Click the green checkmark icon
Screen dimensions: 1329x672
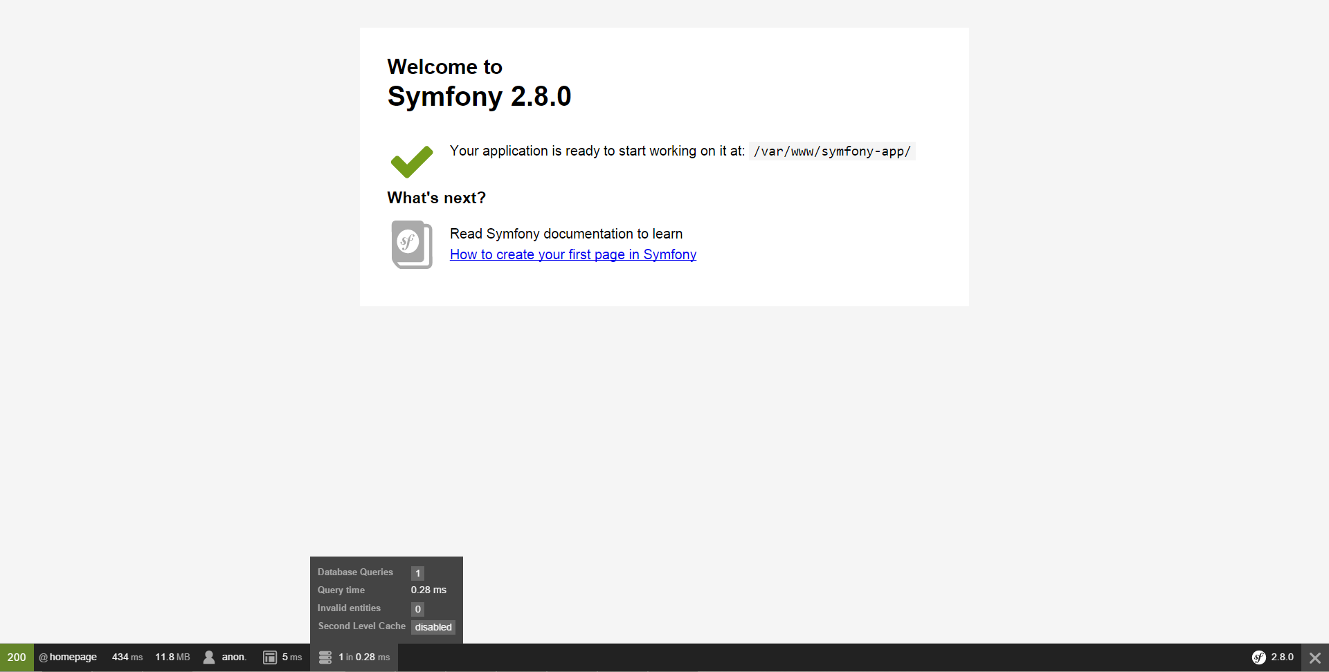pyautogui.click(x=412, y=162)
